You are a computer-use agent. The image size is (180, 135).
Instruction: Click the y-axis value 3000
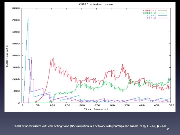pyautogui.click(x=16, y=67)
